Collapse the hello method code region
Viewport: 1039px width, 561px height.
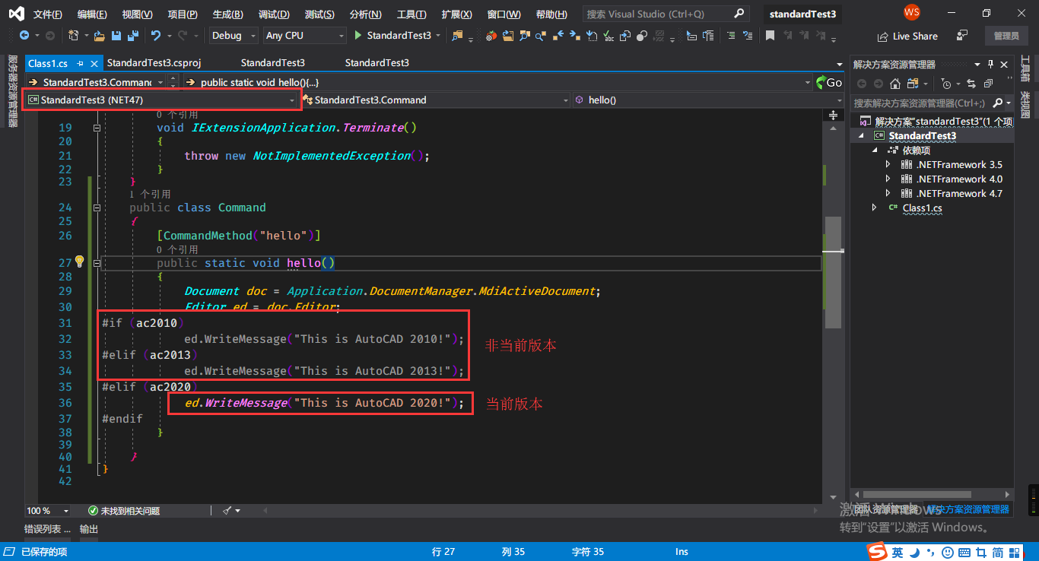tap(96, 263)
